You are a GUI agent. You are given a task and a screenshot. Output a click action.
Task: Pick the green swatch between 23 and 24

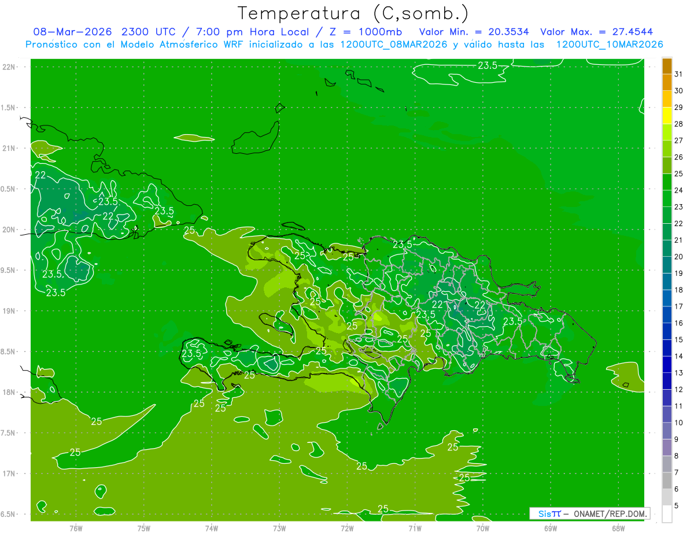(667, 198)
